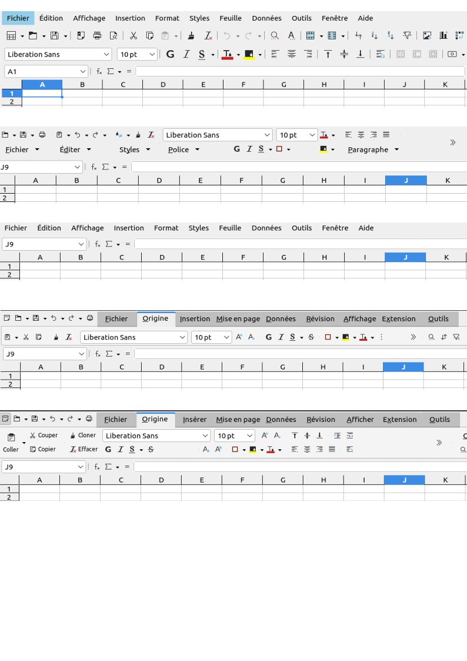Open Fenêtre menu directly above the toolbar-less J9 box
The height and width of the screenshot is (661, 467).
click(x=335, y=228)
